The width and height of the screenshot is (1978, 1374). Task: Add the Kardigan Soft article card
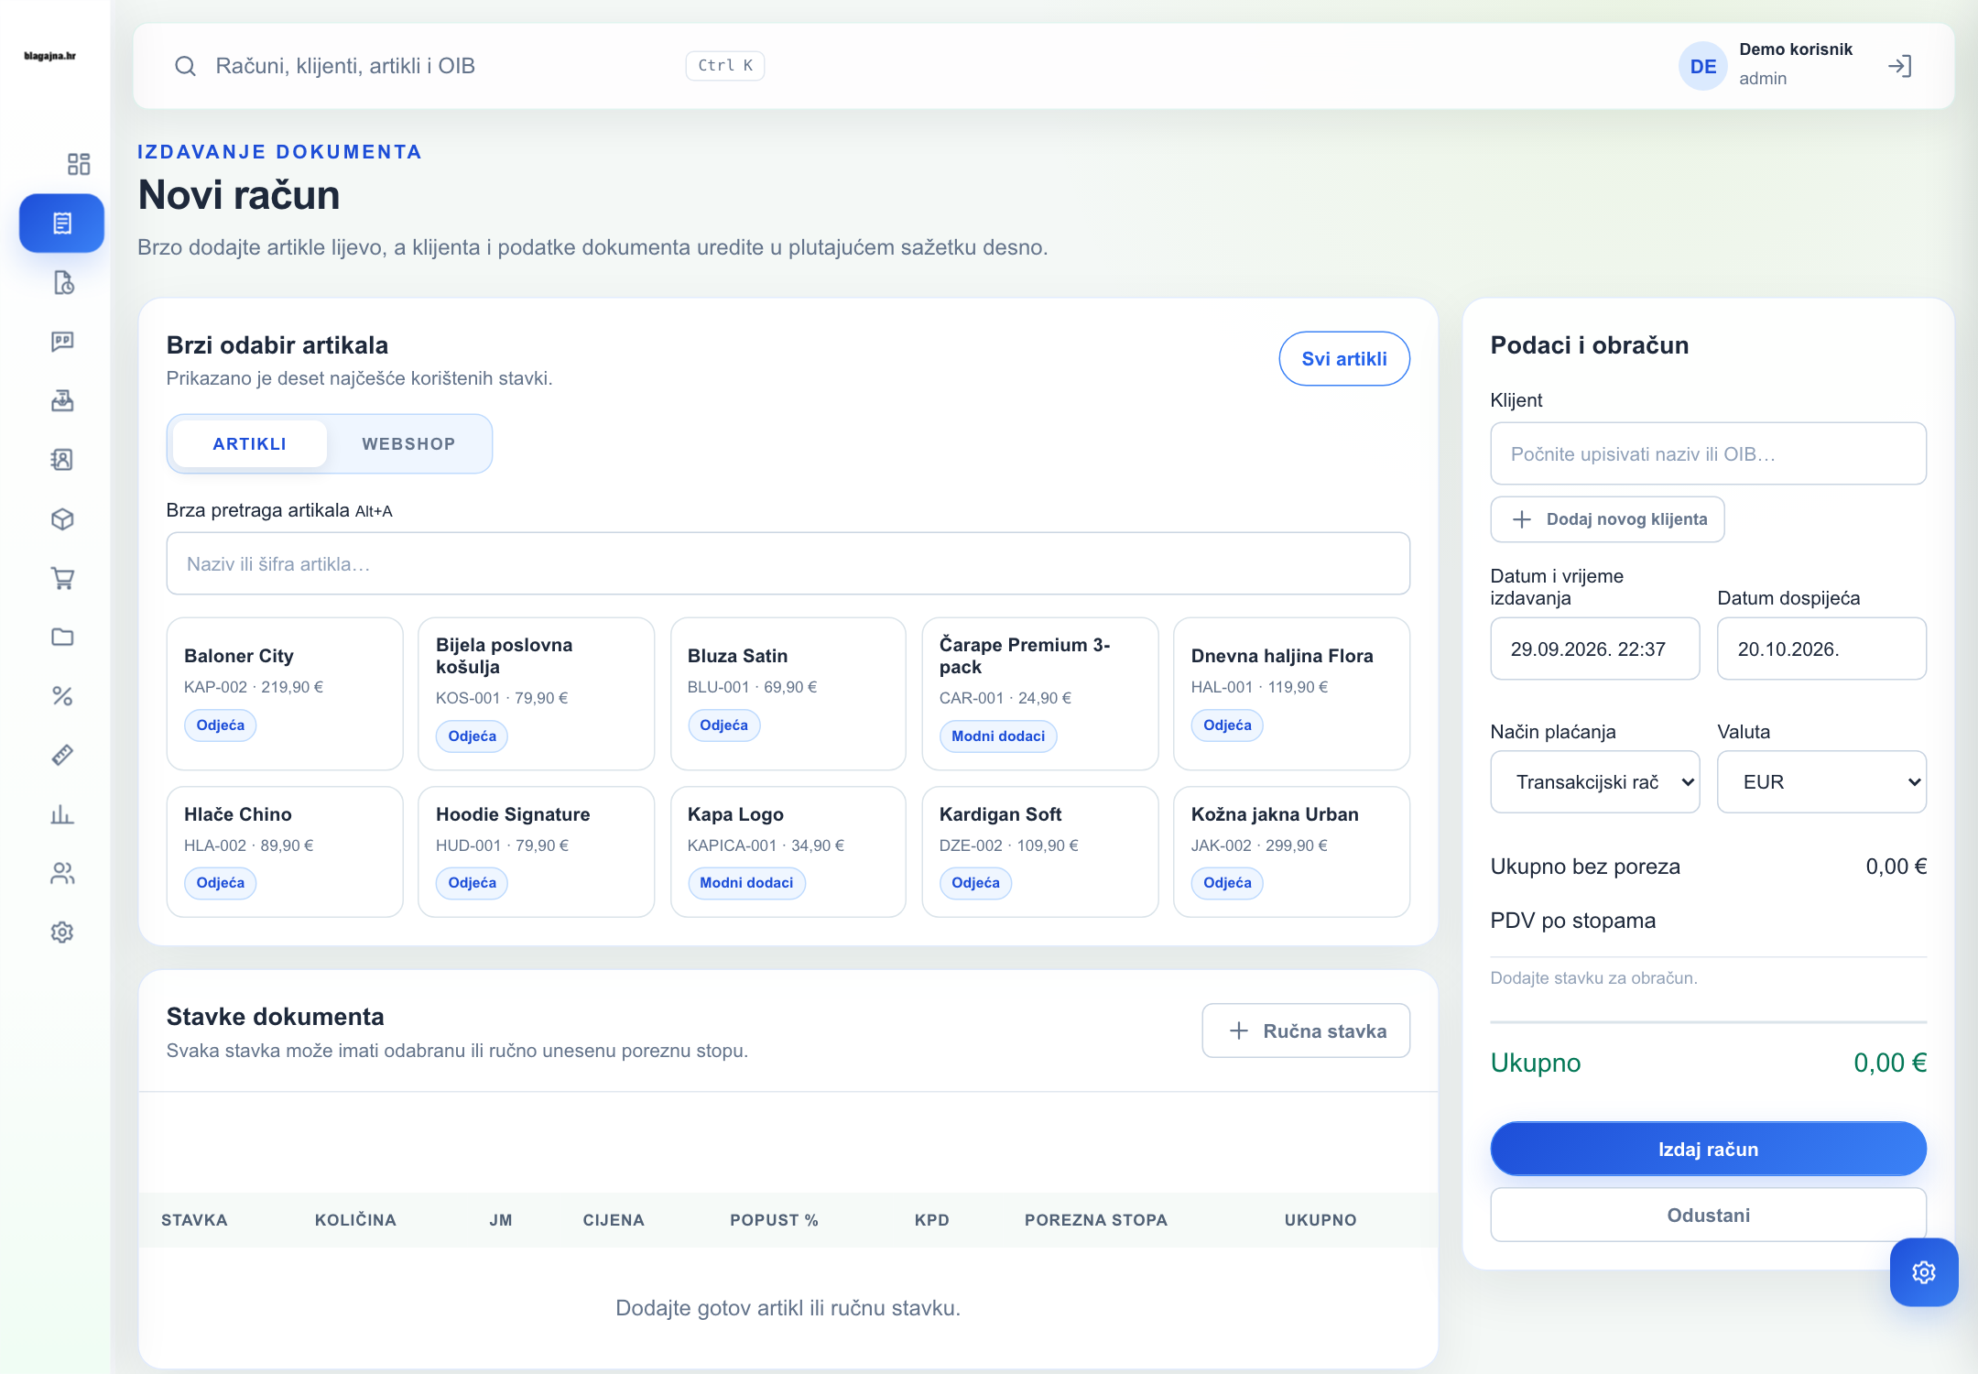click(1039, 852)
